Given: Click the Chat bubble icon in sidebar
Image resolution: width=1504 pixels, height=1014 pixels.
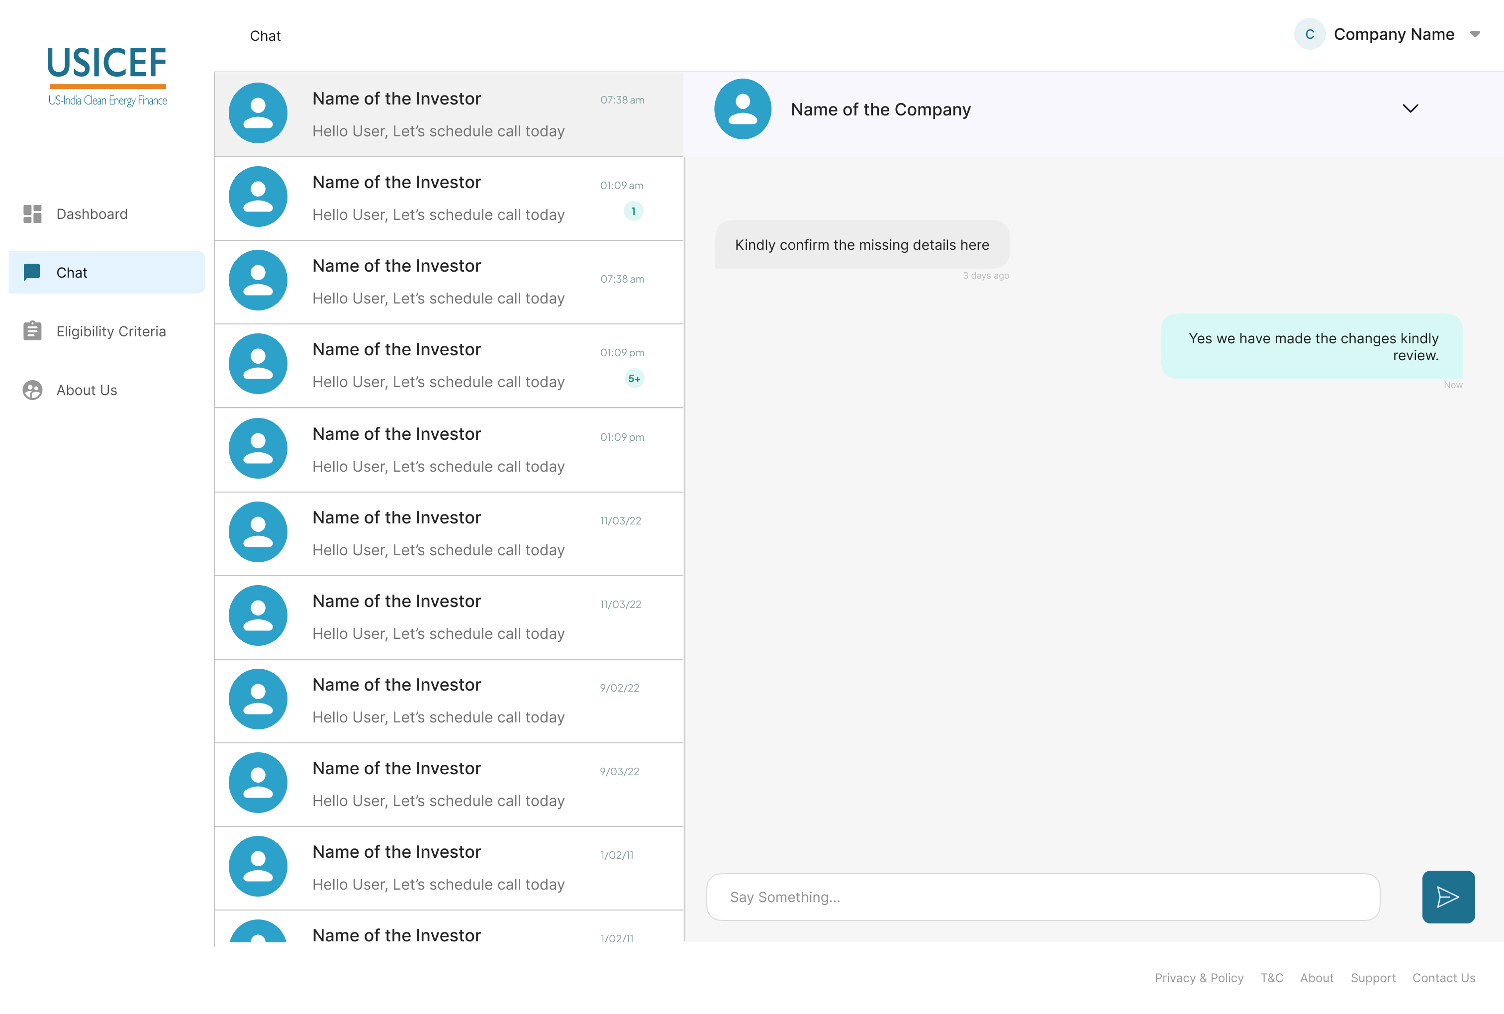Looking at the screenshot, I should point(32,272).
